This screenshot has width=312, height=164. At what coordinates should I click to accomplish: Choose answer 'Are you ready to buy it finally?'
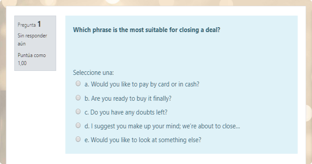click(x=128, y=98)
